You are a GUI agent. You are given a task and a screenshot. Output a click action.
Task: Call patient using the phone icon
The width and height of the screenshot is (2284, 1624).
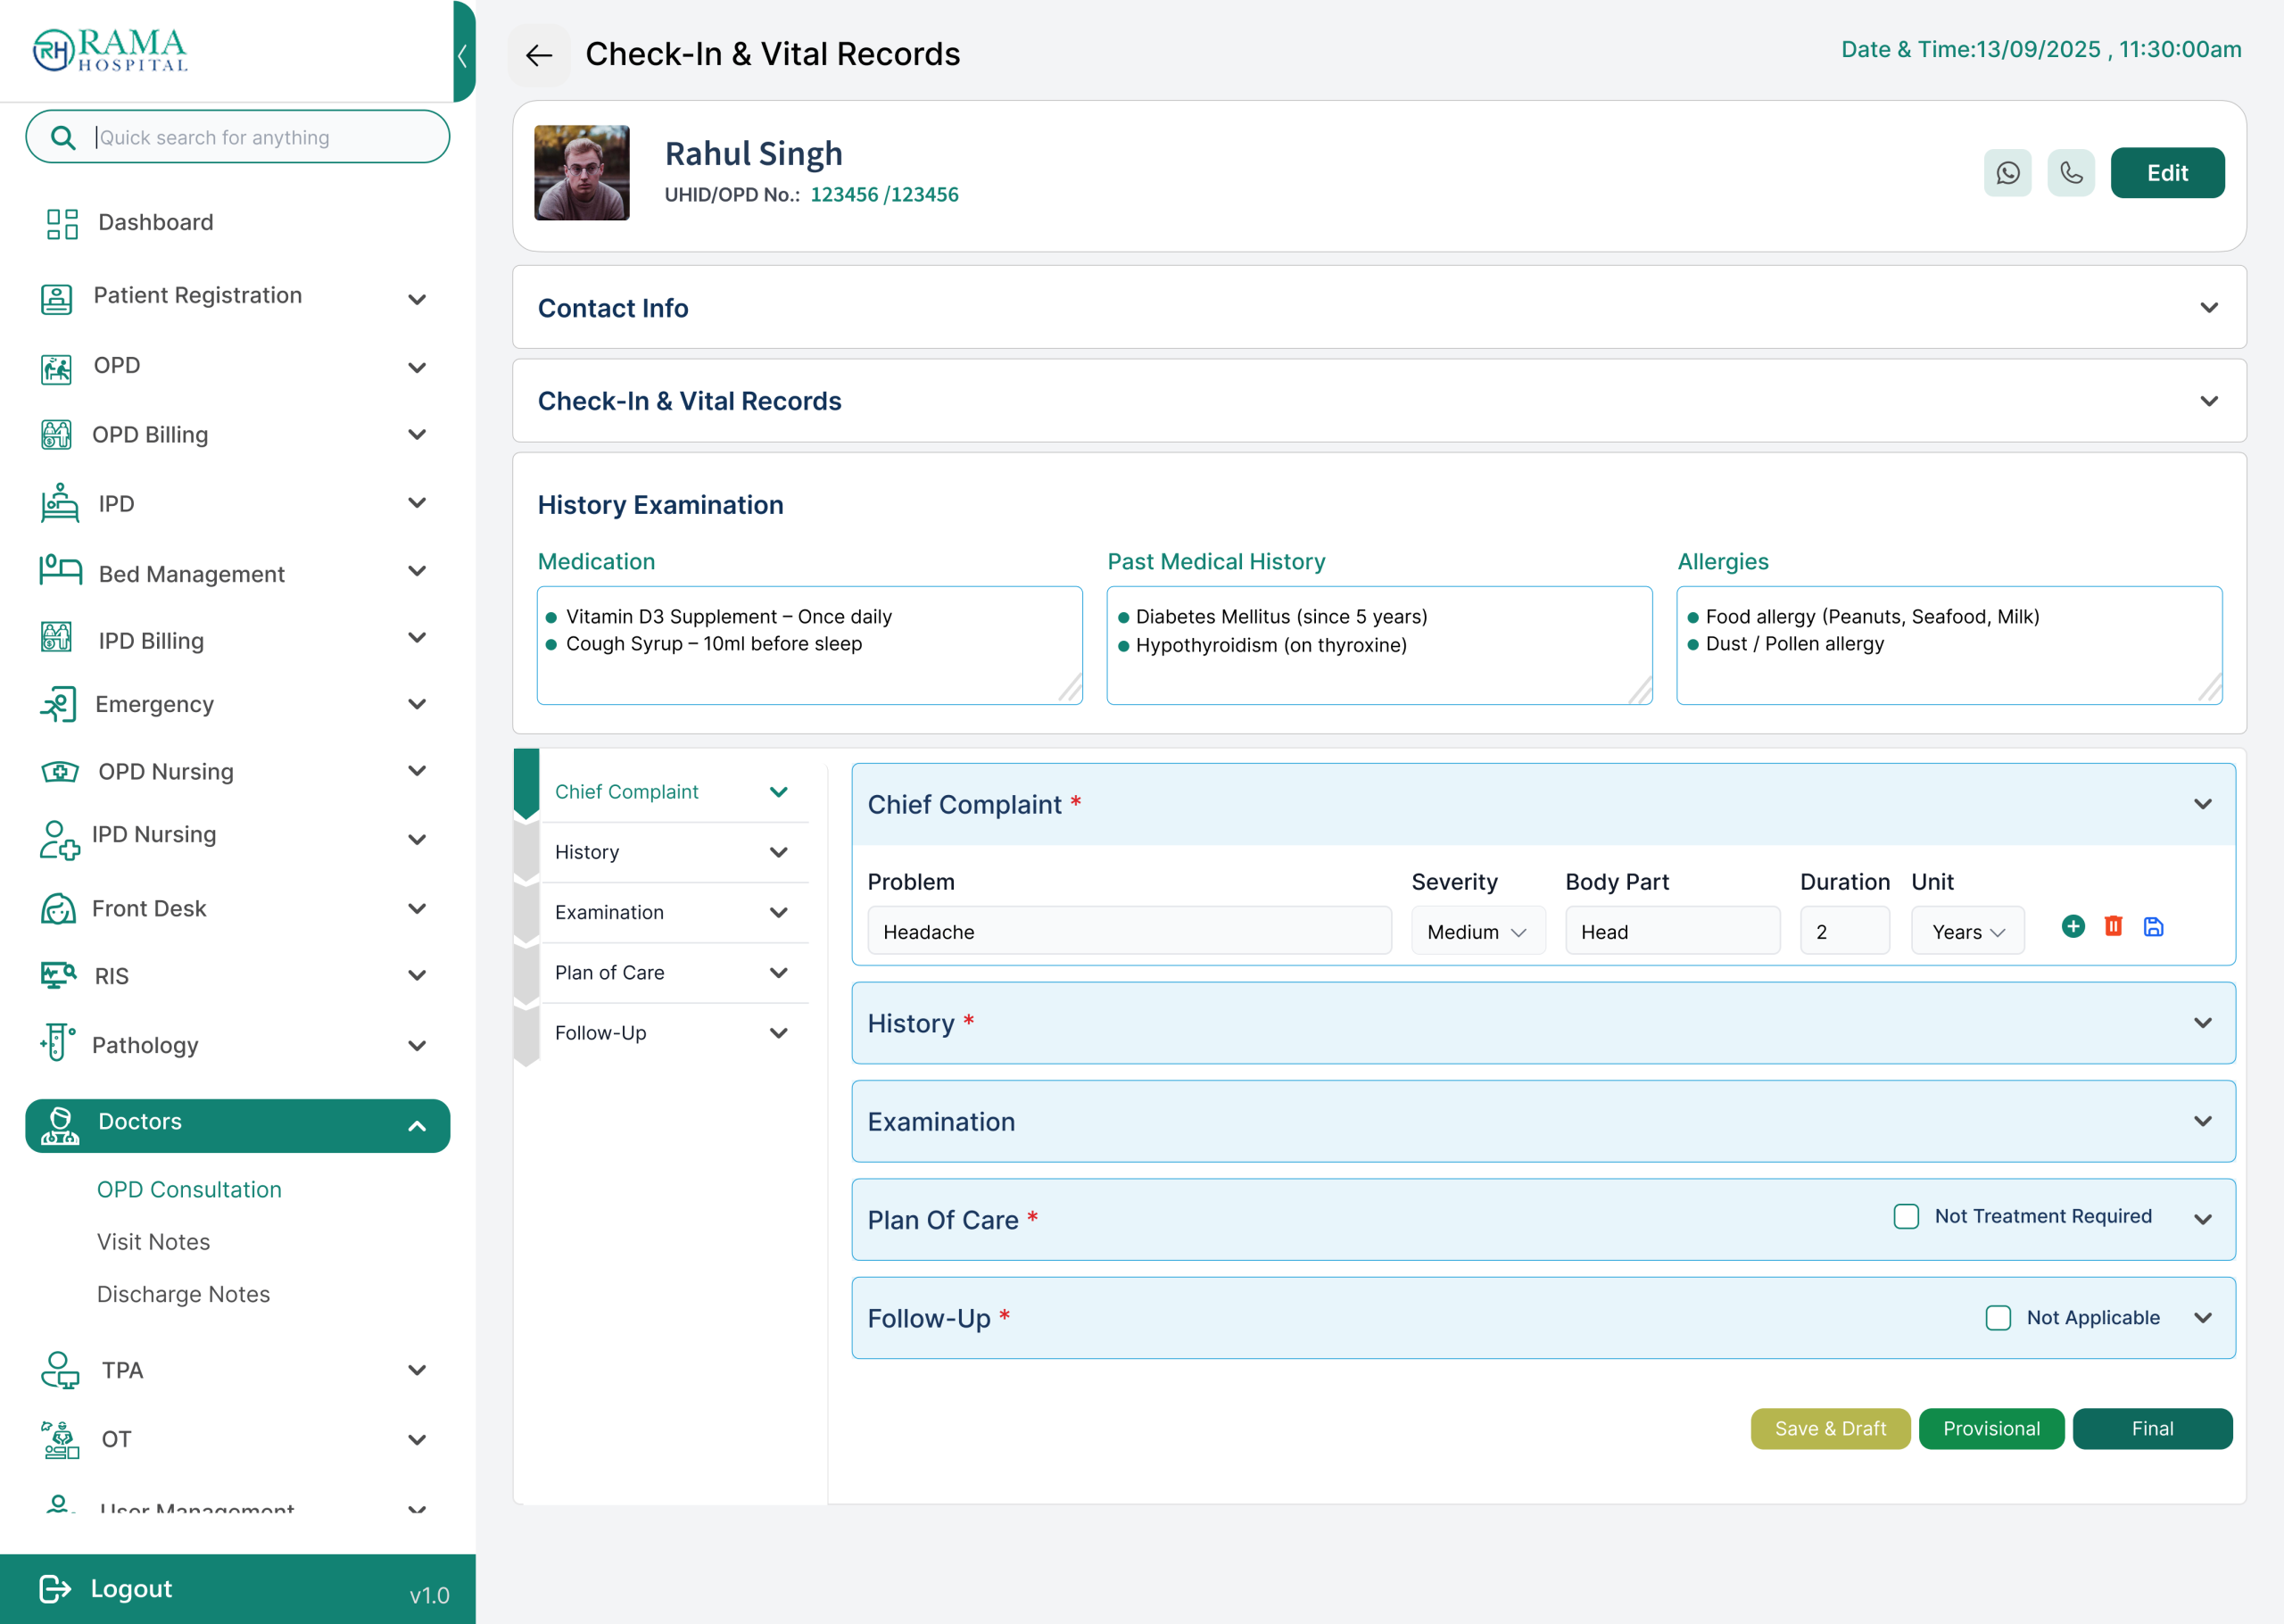pos(2070,173)
